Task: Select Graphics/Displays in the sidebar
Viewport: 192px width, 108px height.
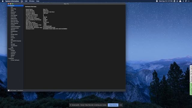Action: coord(15,27)
